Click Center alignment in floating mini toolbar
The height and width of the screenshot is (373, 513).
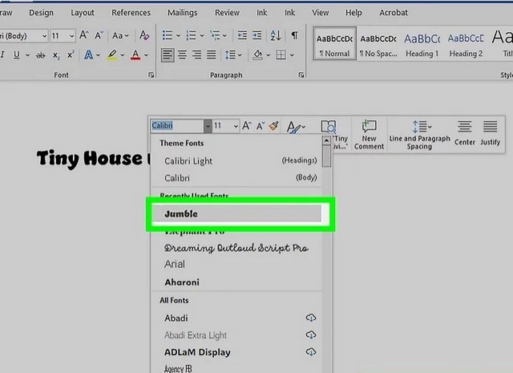pyautogui.click(x=465, y=133)
